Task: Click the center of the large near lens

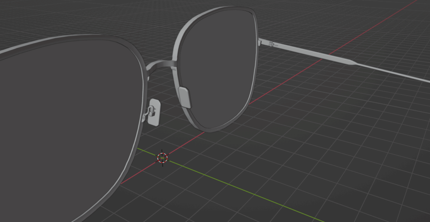Action: pos(63,126)
